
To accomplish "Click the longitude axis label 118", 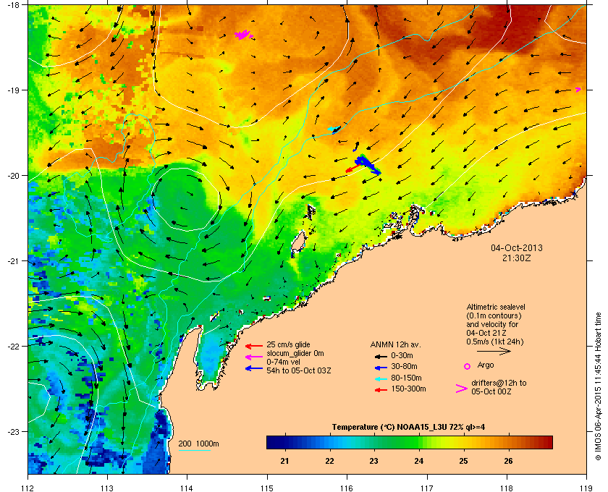I will [x=507, y=488].
